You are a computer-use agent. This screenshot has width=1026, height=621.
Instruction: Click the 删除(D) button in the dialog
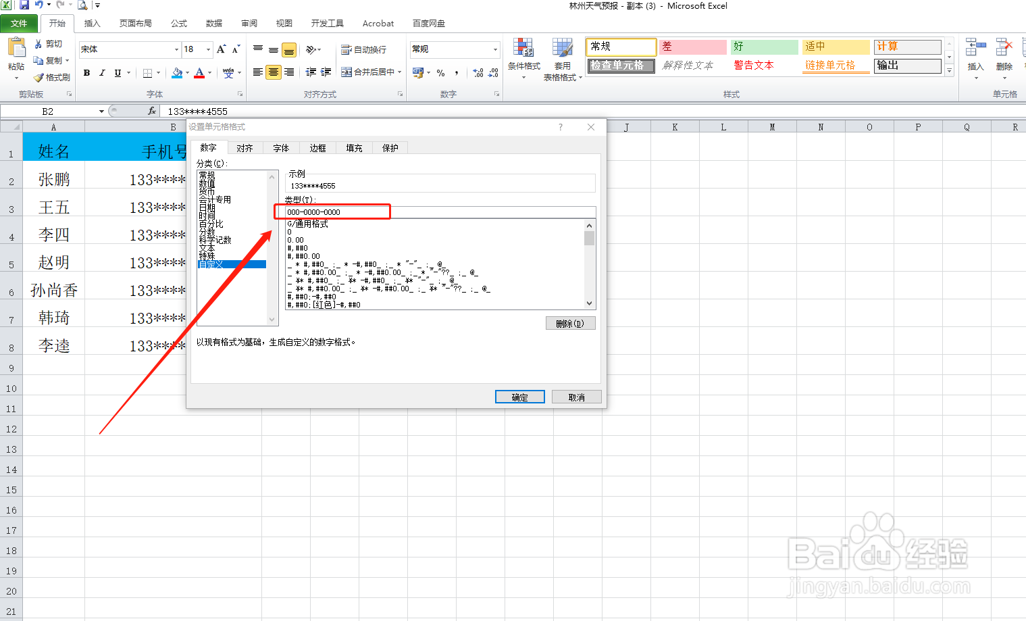pyautogui.click(x=571, y=323)
